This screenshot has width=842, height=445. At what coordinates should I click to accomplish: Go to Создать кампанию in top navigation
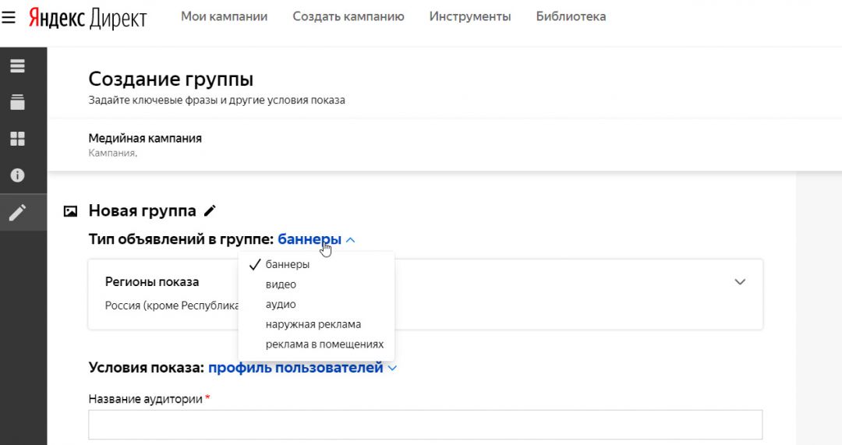tap(348, 16)
